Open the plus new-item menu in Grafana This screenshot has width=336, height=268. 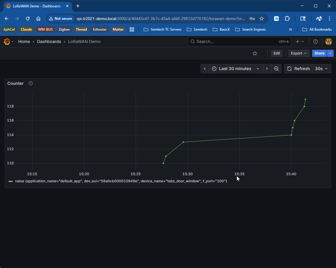point(300,42)
